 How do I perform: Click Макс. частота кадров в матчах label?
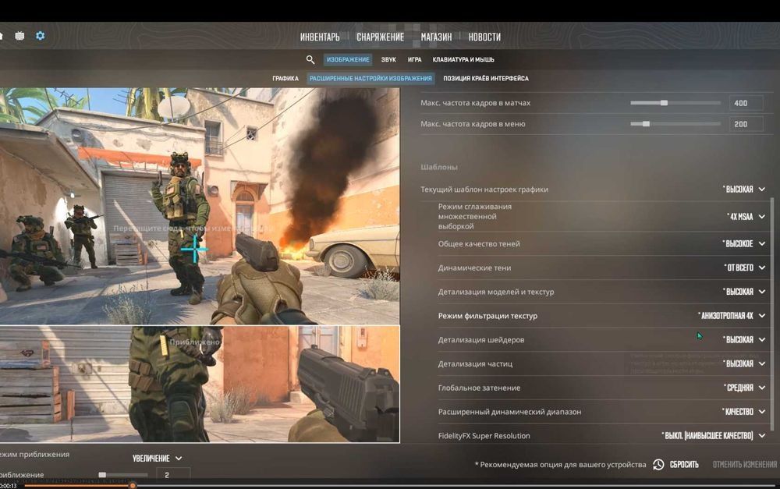coord(475,103)
